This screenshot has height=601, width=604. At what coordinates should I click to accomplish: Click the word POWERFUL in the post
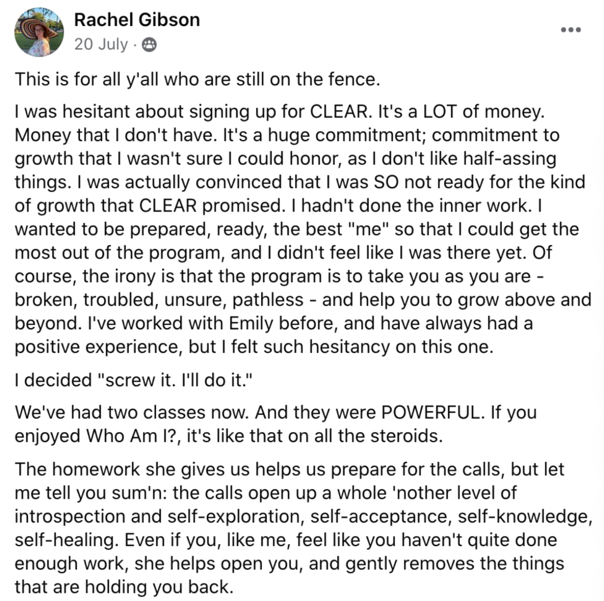tap(431, 412)
